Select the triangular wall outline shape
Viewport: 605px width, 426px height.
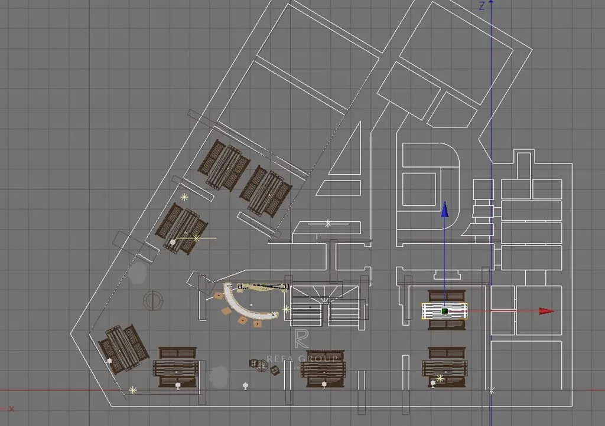point(347,153)
